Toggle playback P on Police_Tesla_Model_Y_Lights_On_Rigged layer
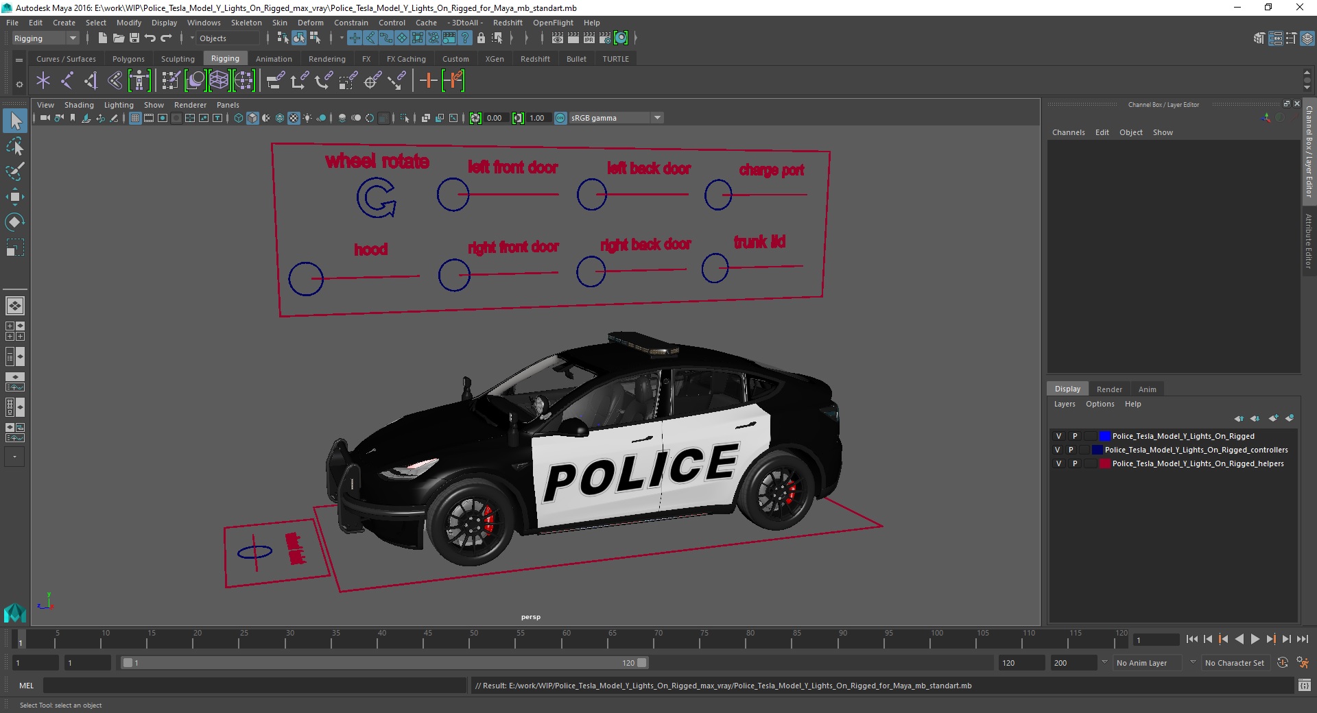Screen dimensions: 1317x713 point(1075,437)
